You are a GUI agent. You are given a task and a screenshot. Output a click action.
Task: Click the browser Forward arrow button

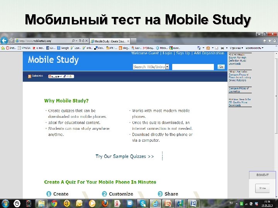[x=11, y=41]
